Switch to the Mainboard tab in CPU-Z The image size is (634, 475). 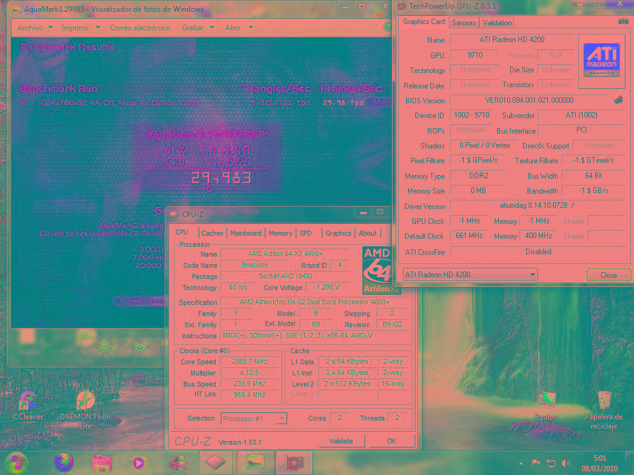pos(246,233)
